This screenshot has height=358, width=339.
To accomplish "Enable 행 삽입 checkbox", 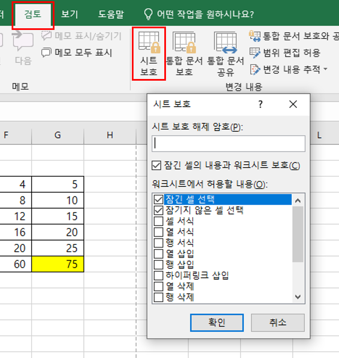I will tap(158, 264).
